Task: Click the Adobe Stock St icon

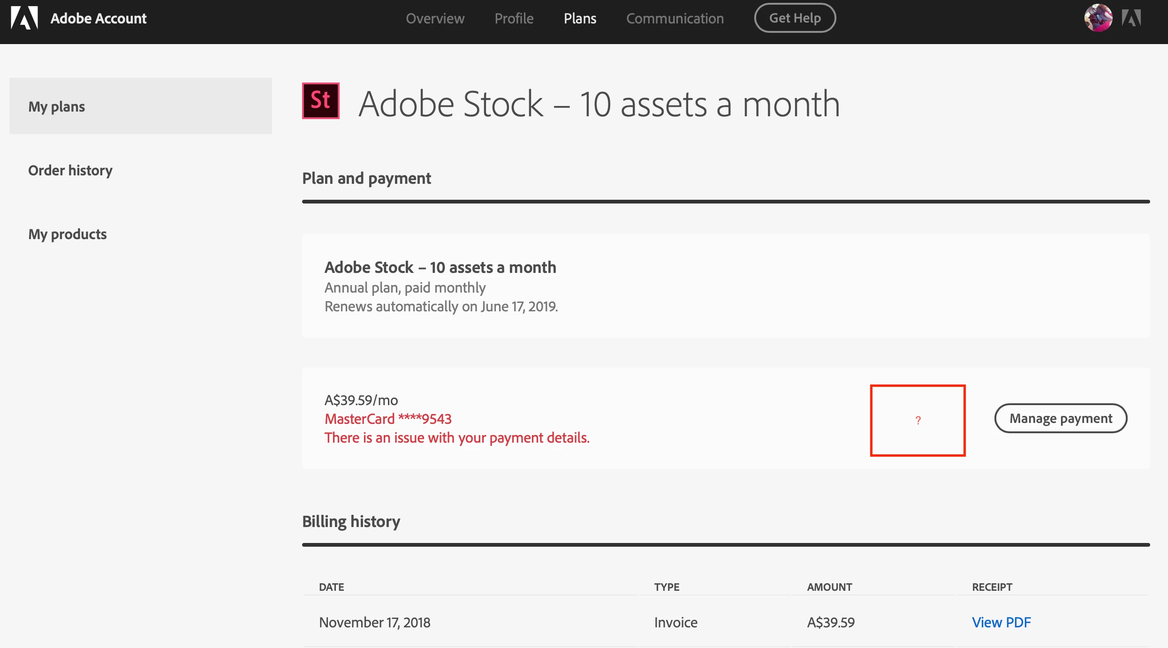Action: pos(320,101)
